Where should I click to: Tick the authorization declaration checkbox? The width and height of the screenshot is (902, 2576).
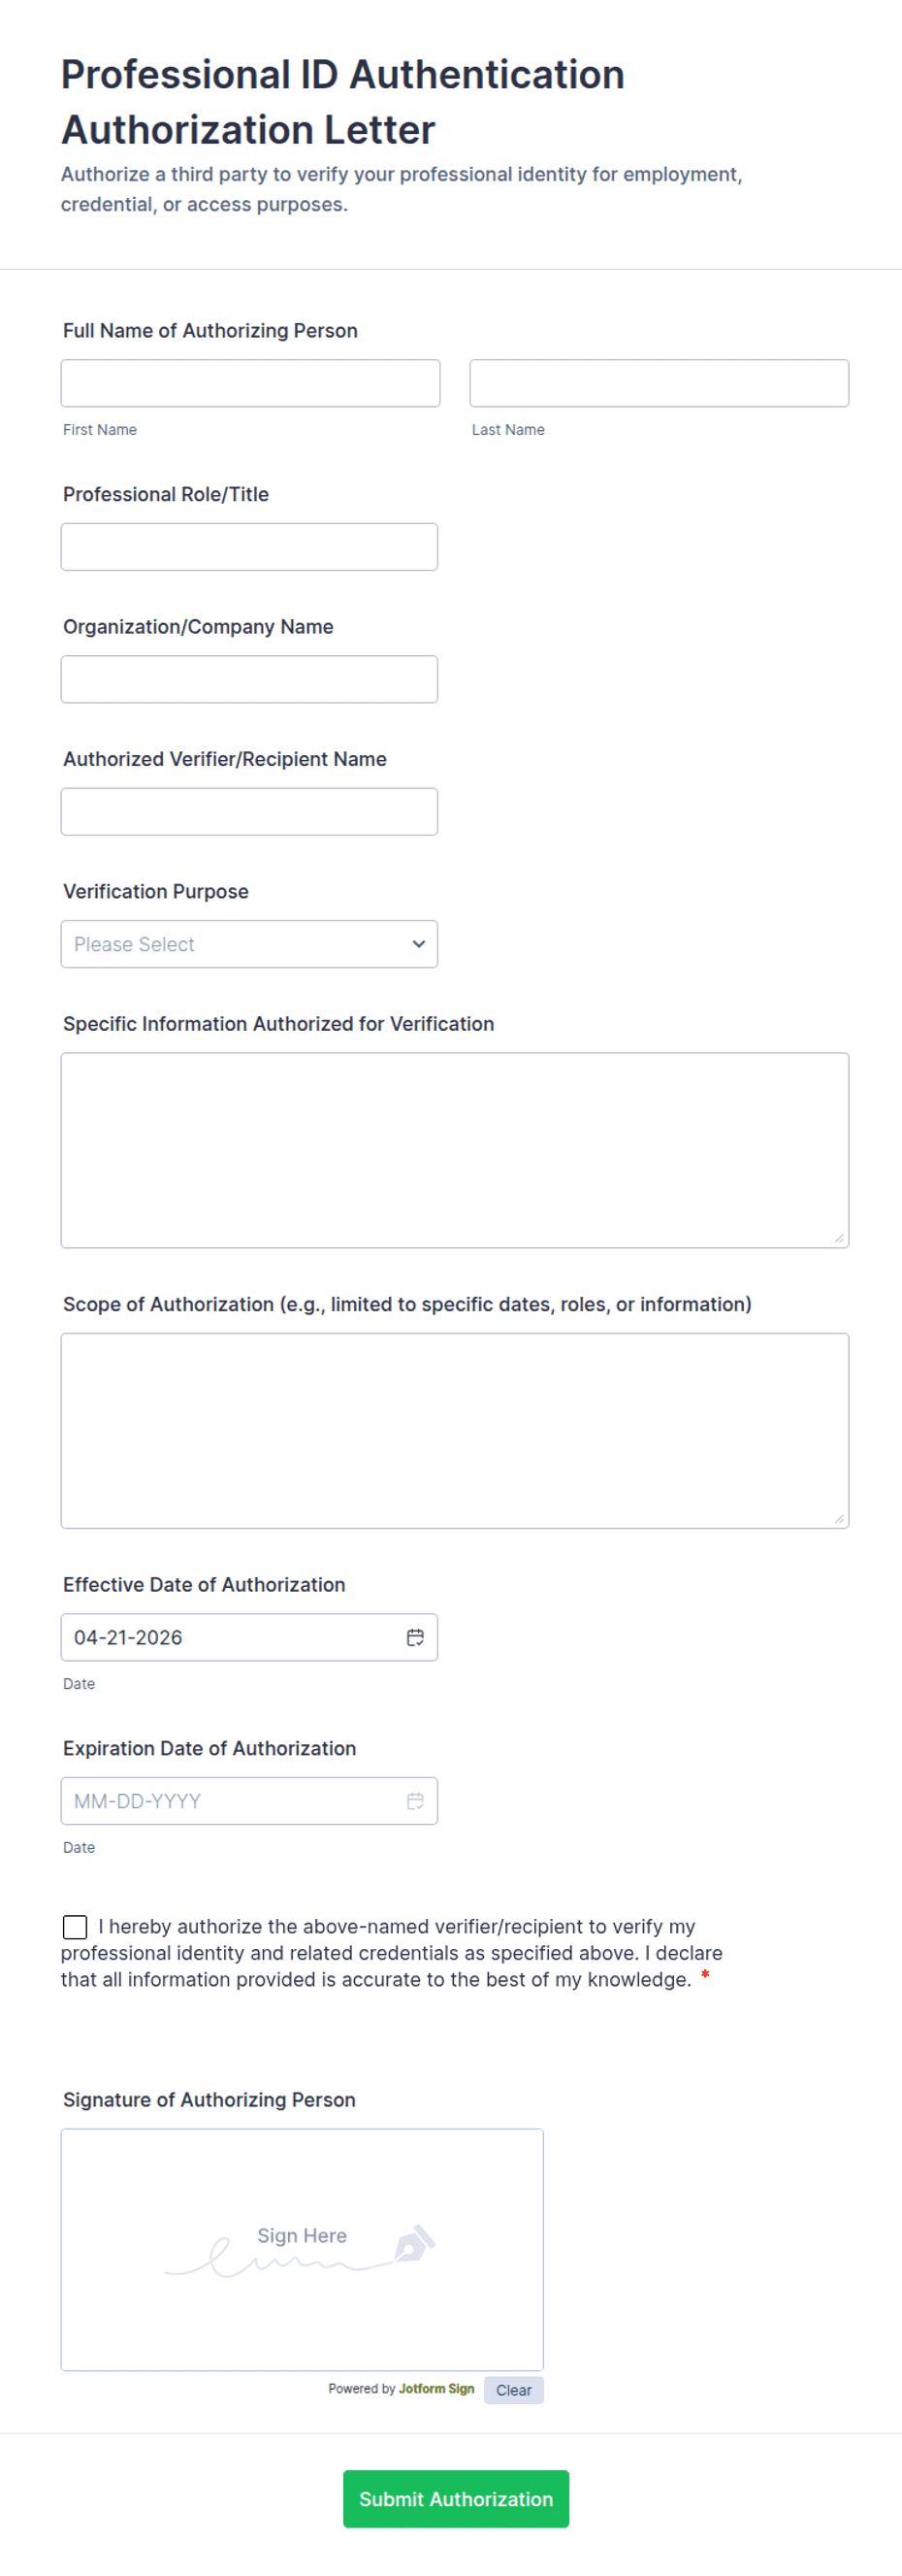coord(75,1927)
